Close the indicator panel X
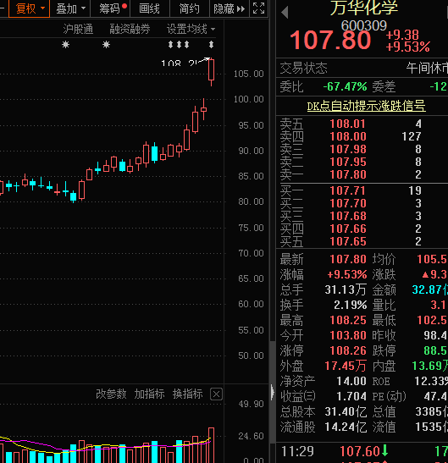This screenshot has width=448, height=463. point(216,394)
